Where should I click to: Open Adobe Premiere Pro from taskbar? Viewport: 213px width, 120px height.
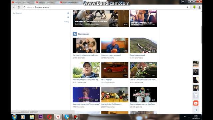[41, 117]
